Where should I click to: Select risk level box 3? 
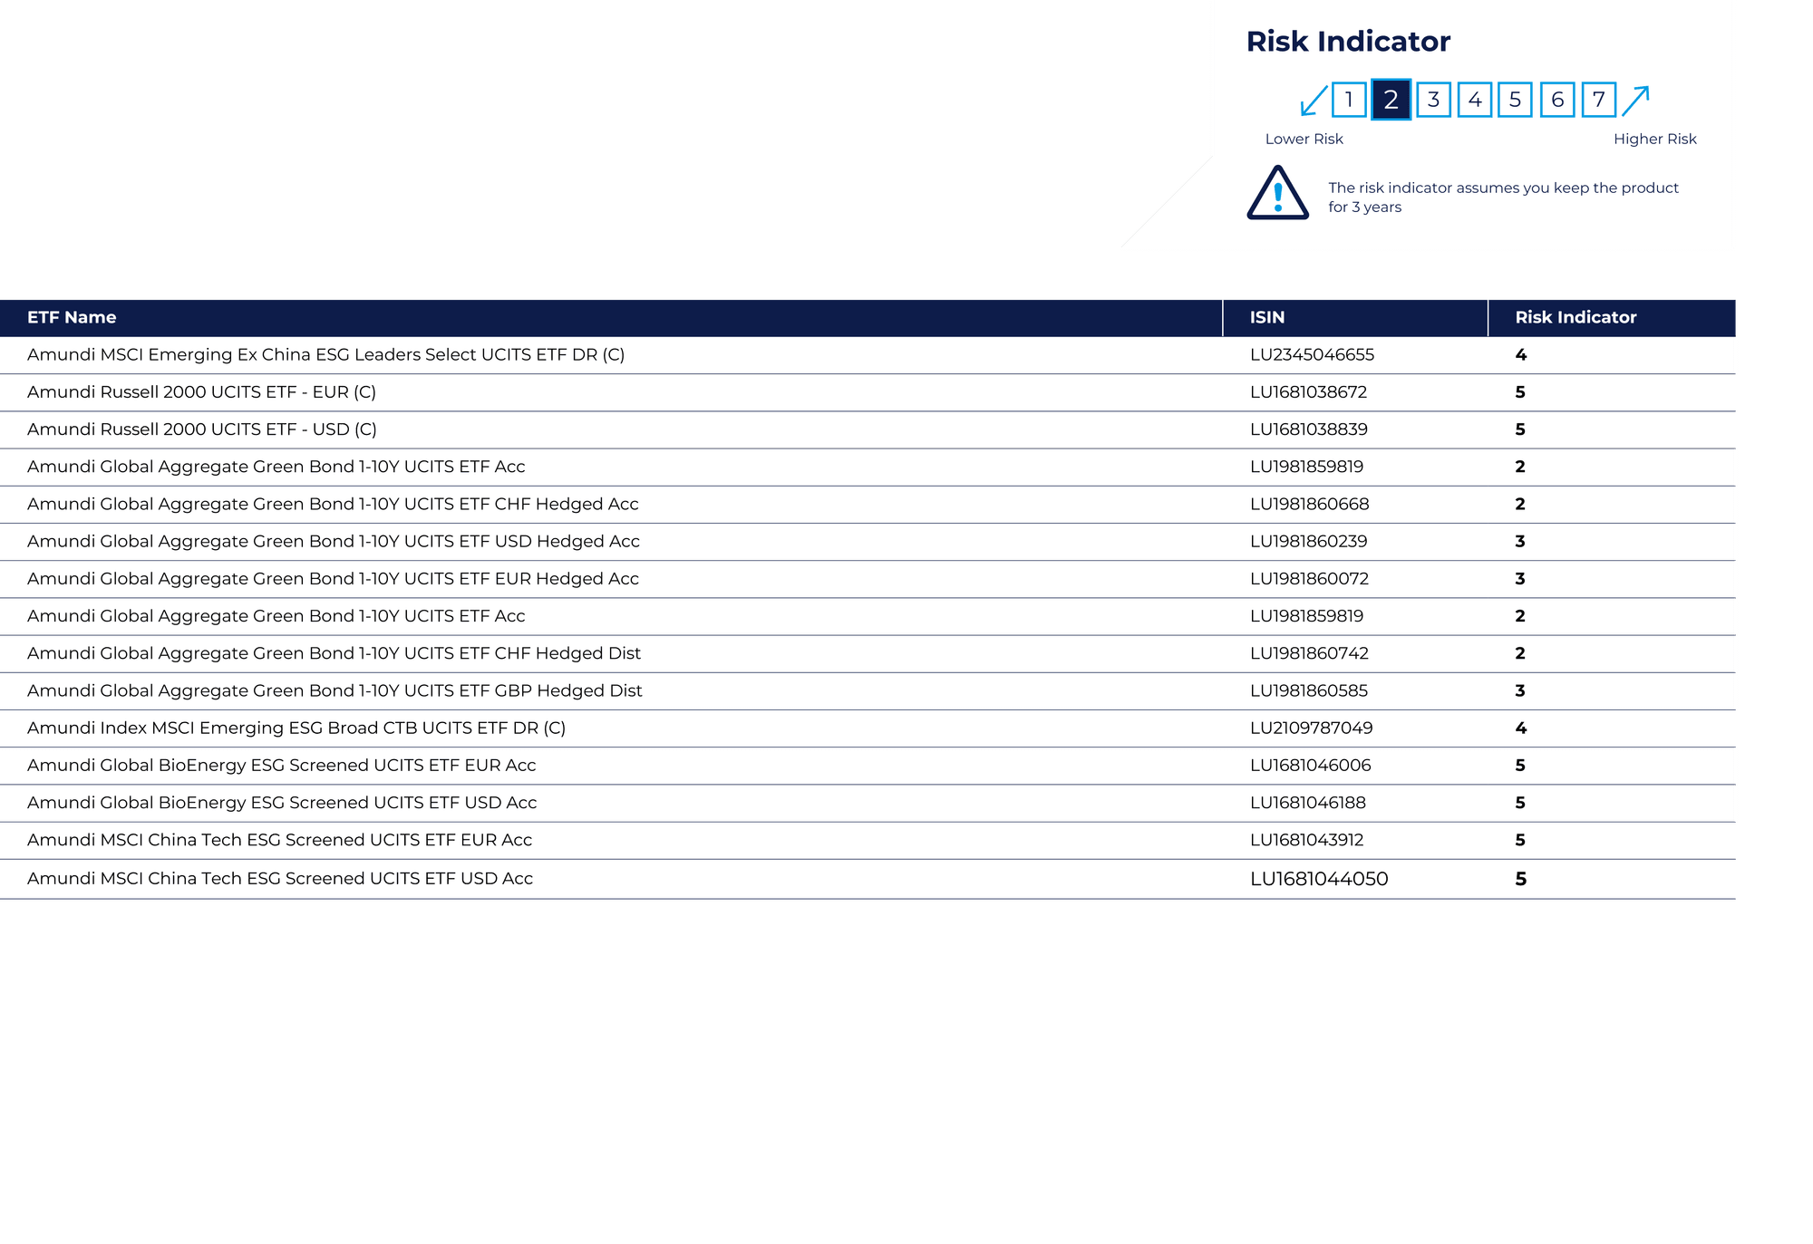[x=1433, y=100]
